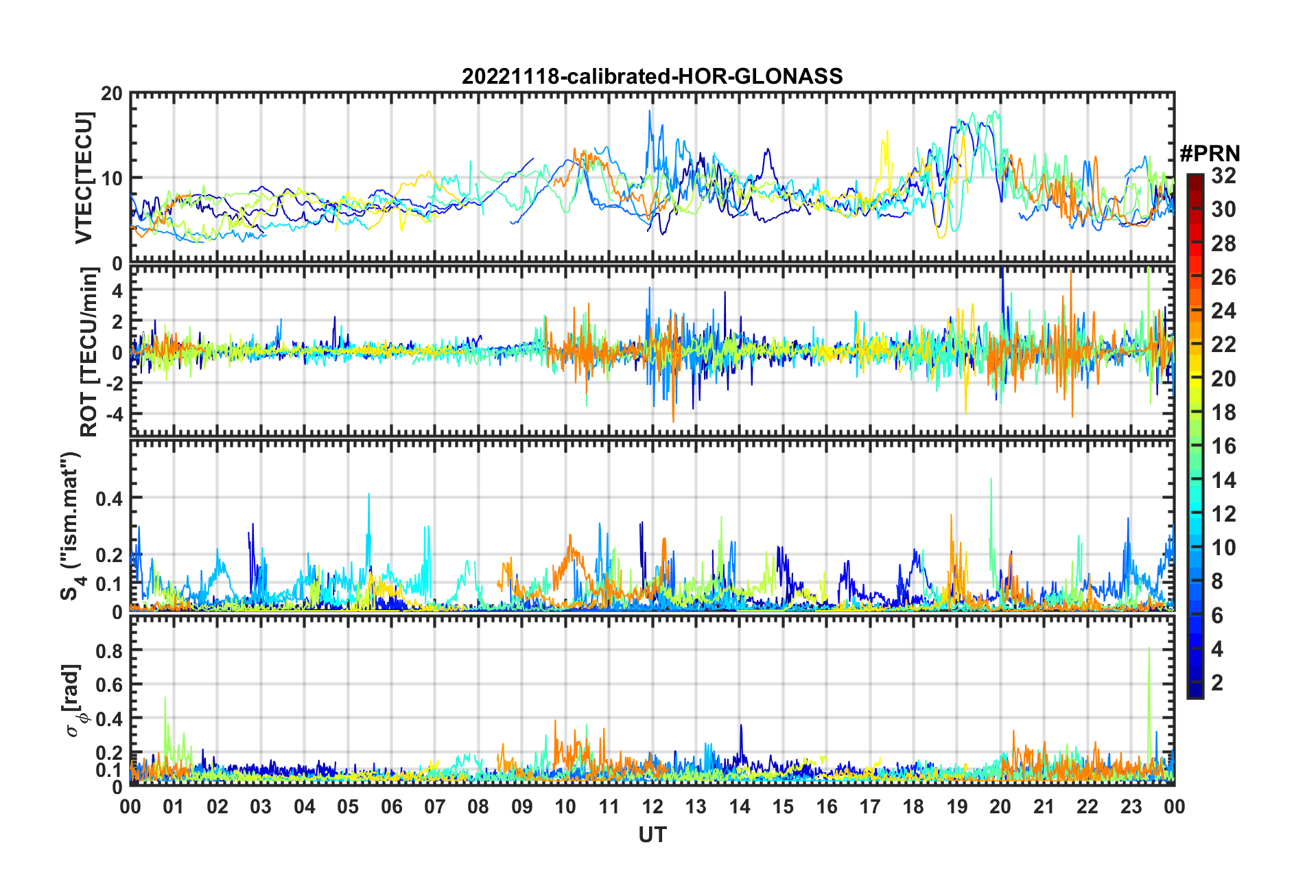Viewport: 1305px width, 873px height.
Task: Click the S4 ("ism.mat") y-axis label
Action: [70, 525]
